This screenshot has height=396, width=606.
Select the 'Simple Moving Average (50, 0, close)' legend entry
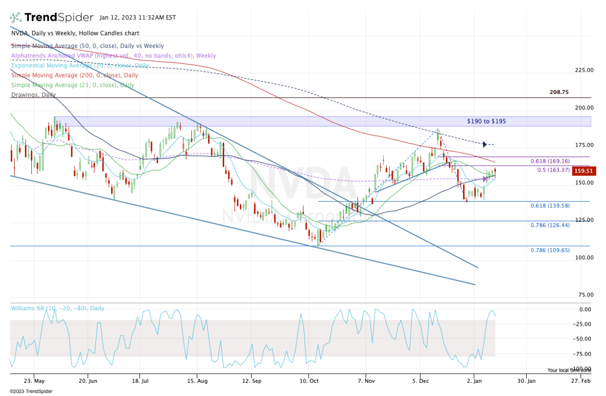tap(87, 46)
